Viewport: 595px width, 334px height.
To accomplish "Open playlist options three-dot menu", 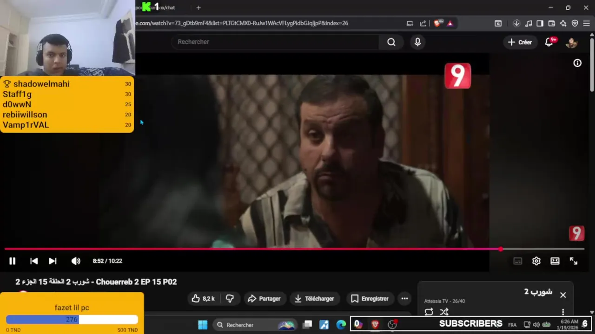I will pos(563,312).
